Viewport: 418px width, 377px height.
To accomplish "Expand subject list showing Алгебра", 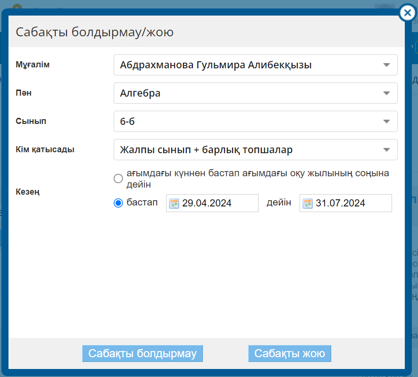I will [245, 93].
